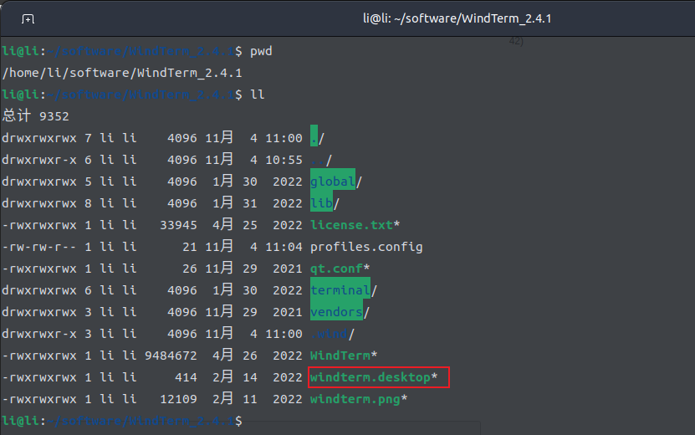Open a new terminal tab icon
The image size is (695, 435).
28,19
